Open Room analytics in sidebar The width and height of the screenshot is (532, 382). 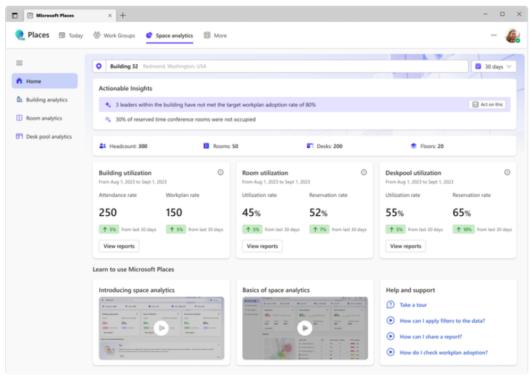click(45, 118)
